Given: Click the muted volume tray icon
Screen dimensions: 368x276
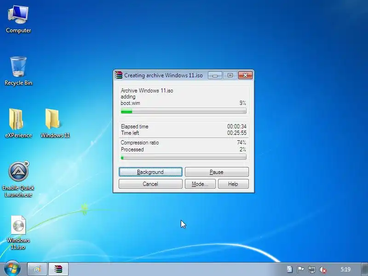Looking at the screenshot, I should (x=323, y=270).
